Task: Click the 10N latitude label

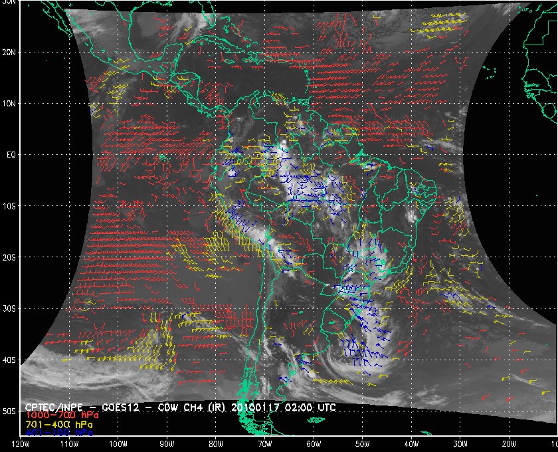Action: (9, 104)
